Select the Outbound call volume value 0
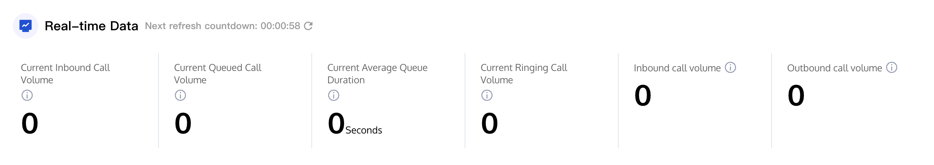The height and width of the screenshot is (165, 934). coord(796,96)
